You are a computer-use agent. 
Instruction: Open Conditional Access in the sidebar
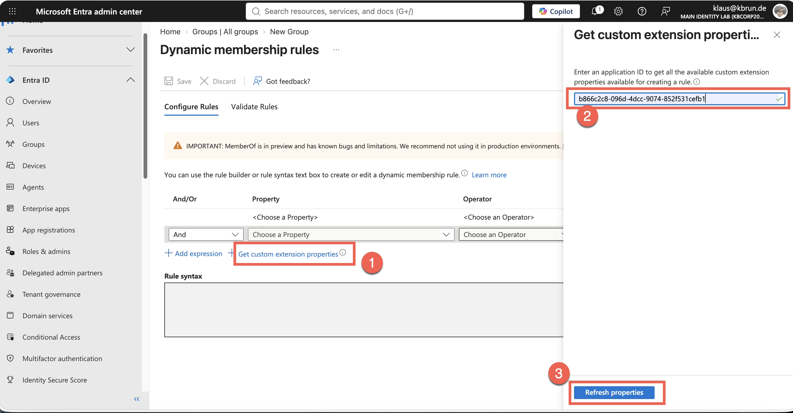pyautogui.click(x=51, y=337)
